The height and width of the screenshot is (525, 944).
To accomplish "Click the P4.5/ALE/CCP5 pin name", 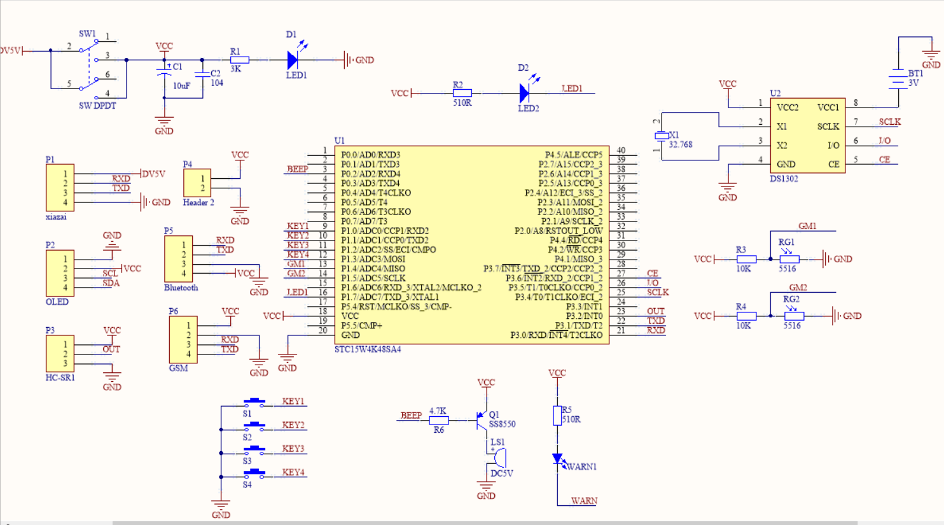I will (574, 155).
